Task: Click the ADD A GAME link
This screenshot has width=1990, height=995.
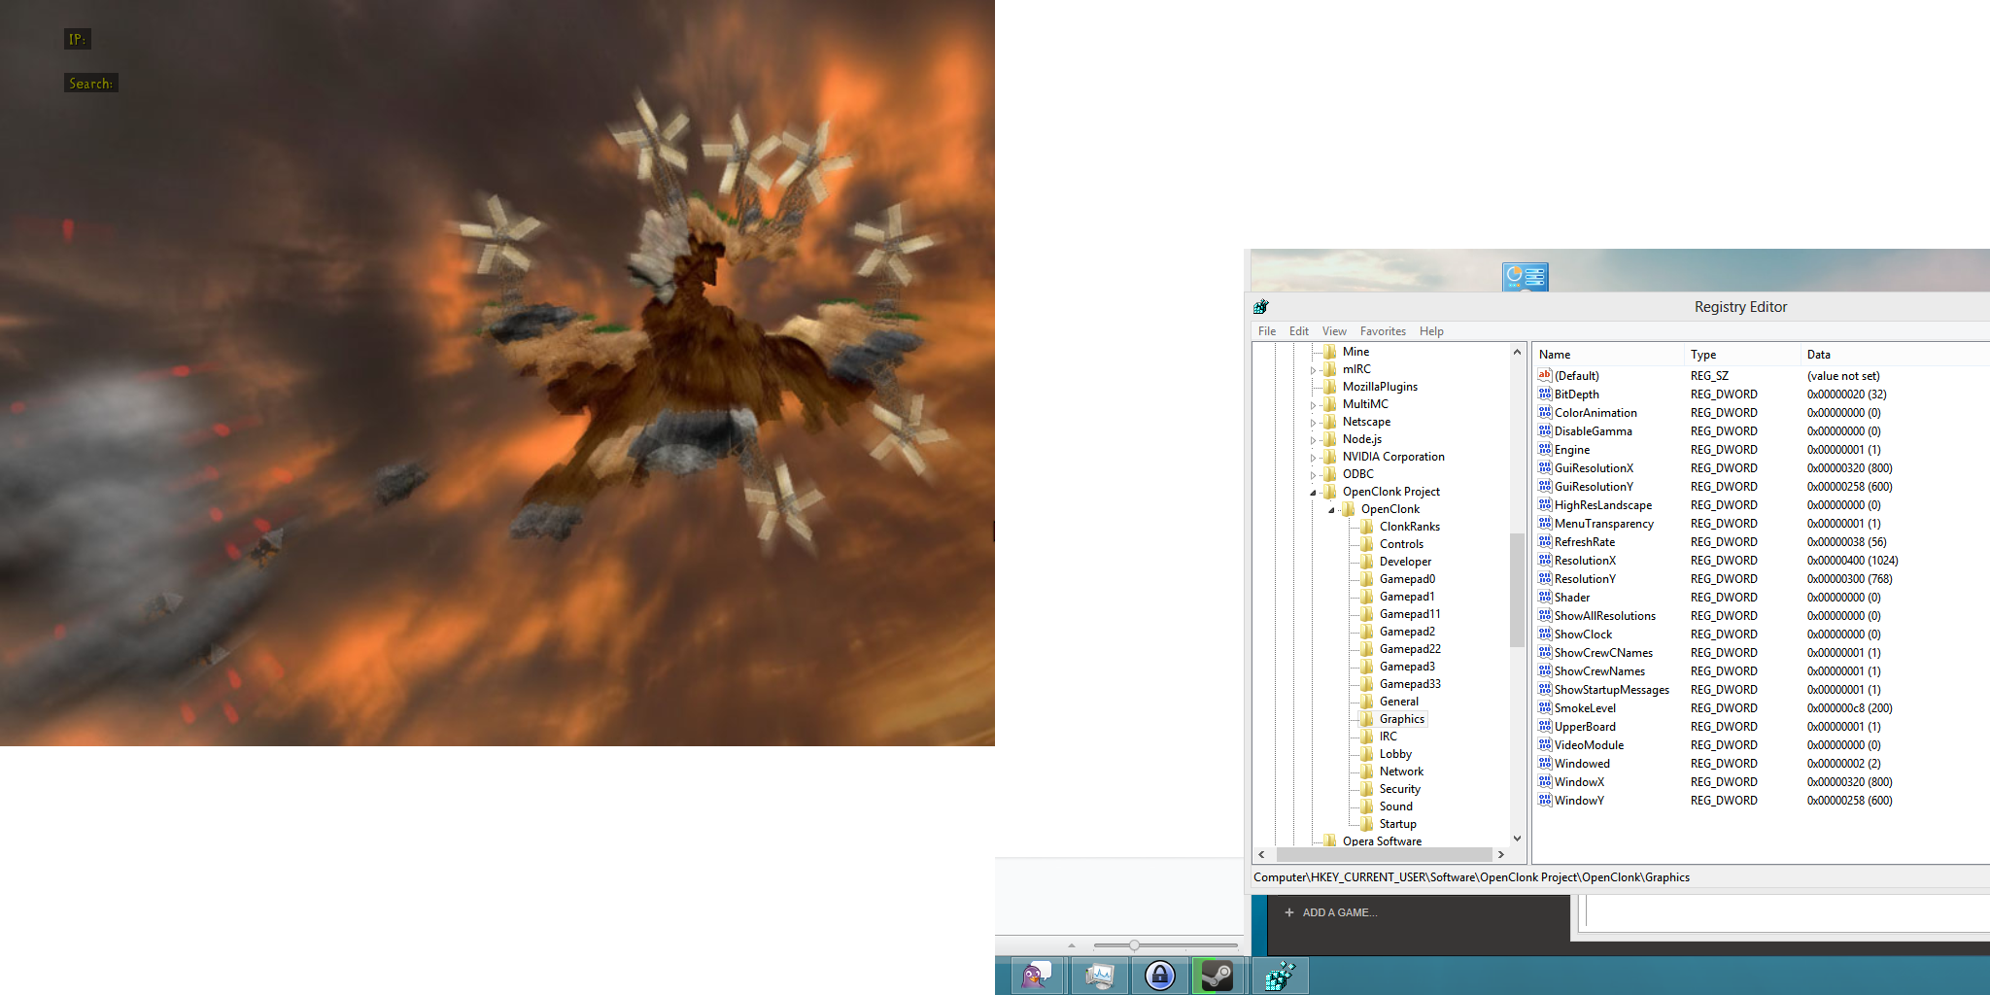Action: click(x=1338, y=912)
